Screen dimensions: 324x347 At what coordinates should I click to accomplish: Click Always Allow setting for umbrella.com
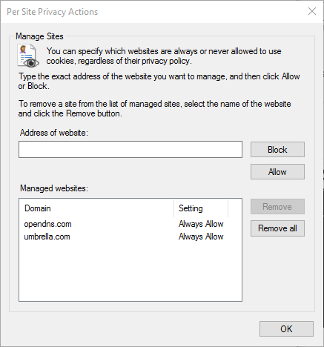[201, 237]
